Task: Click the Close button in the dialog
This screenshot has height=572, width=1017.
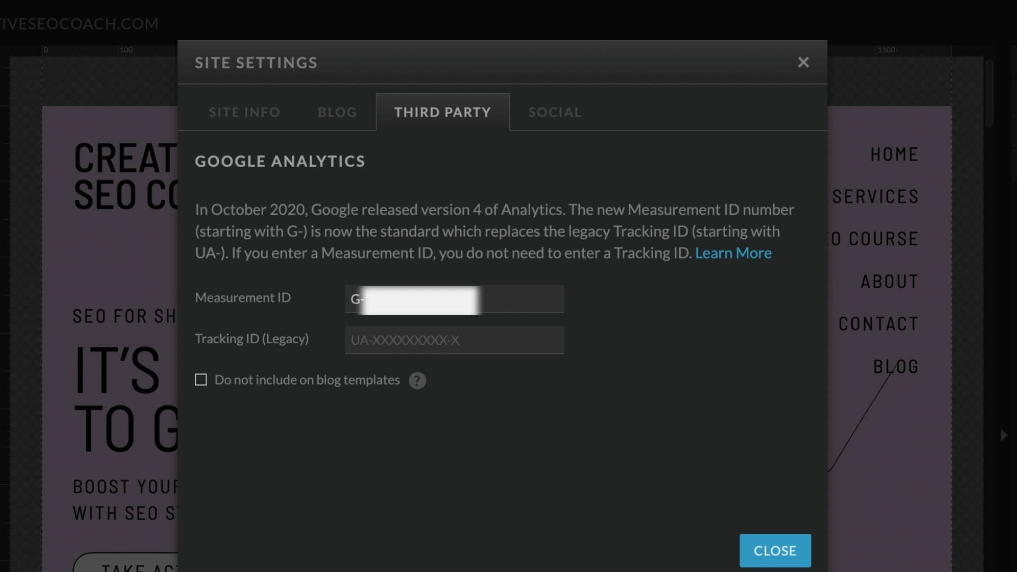Action: click(x=775, y=550)
